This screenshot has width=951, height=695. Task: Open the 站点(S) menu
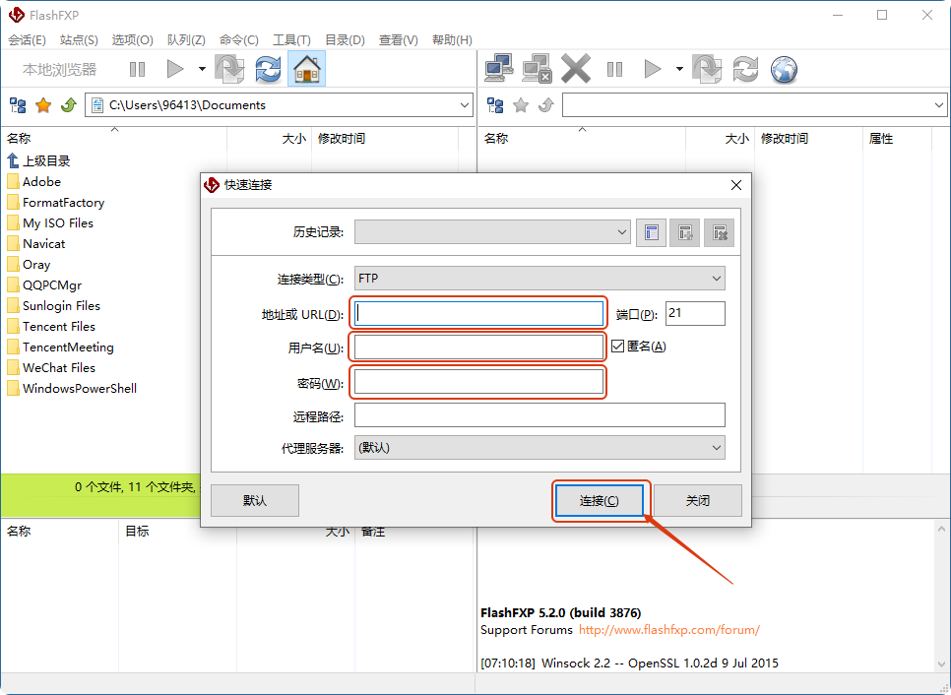79,40
